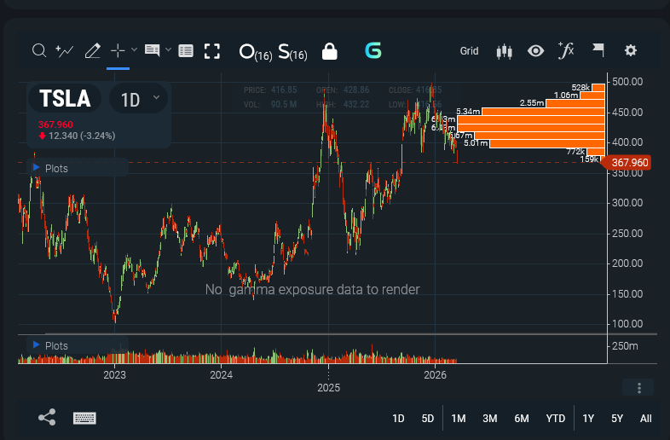Click the flag marker icon

(598, 50)
